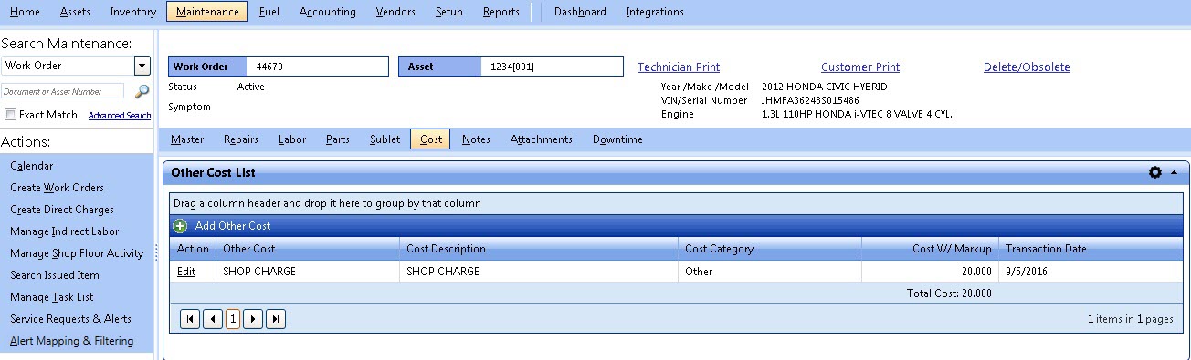Switch to the Notes tab
Image resolution: width=1191 pixels, height=360 pixels.
pos(476,139)
